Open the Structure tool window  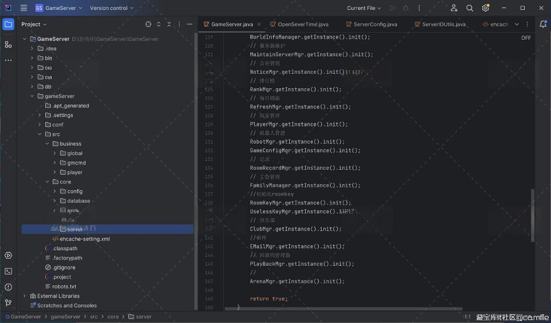(8, 44)
